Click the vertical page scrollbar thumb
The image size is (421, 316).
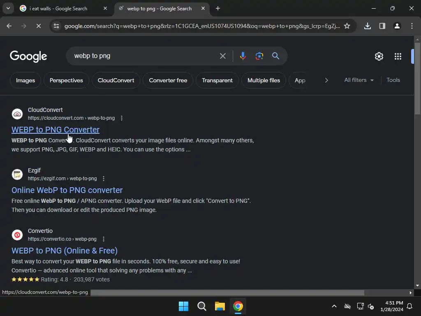coord(417,79)
